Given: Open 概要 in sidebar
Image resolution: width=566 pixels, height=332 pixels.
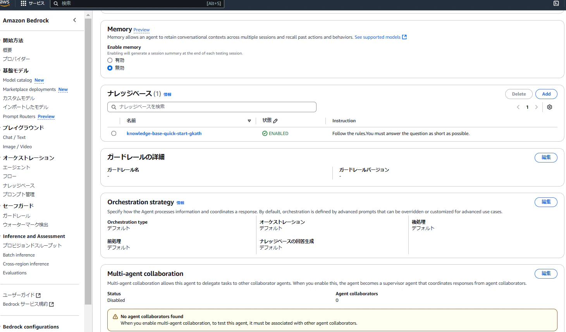Looking at the screenshot, I should pos(7,50).
